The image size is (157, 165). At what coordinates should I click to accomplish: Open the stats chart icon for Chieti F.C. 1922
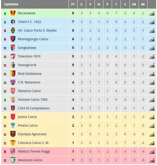click(152, 22)
